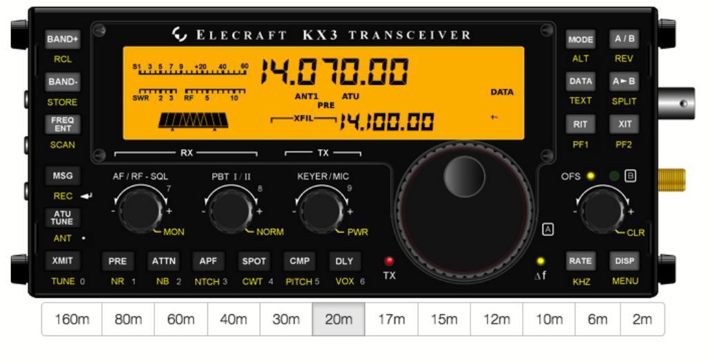Copy VFO A to B button
This screenshot has height=363, width=710.
(x=624, y=81)
